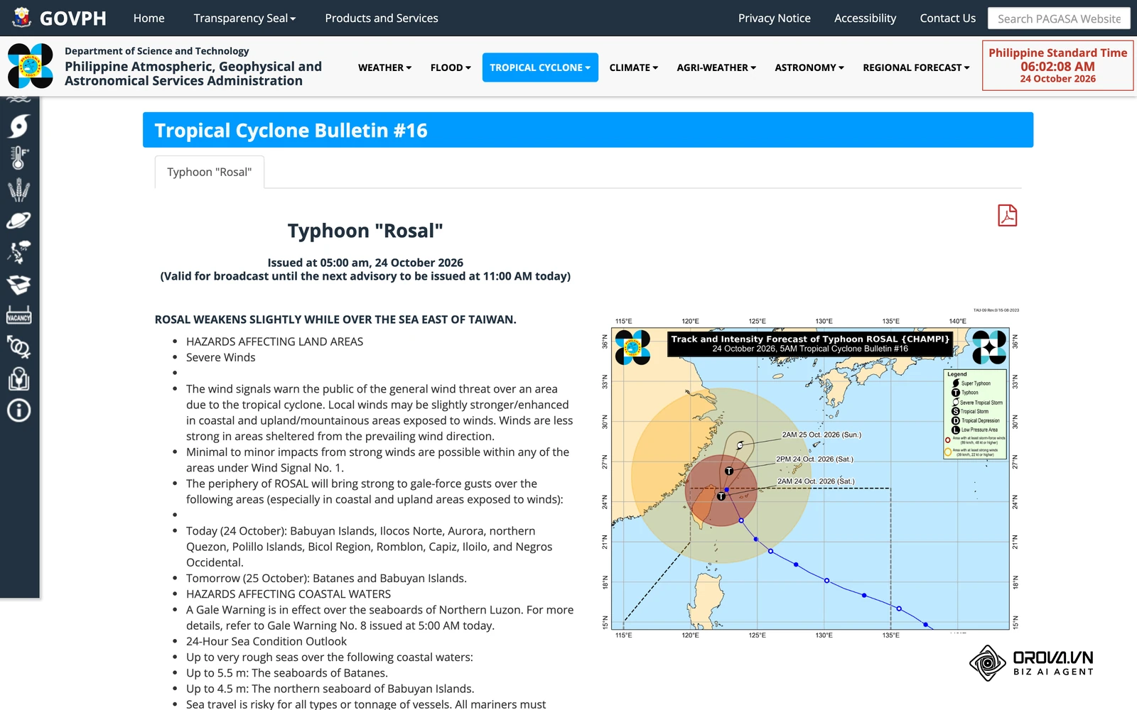Open the open-box products sidebar icon

tap(19, 284)
